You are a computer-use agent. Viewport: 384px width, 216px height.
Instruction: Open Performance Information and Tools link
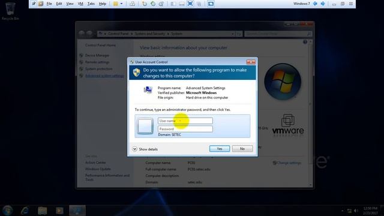[107, 178]
